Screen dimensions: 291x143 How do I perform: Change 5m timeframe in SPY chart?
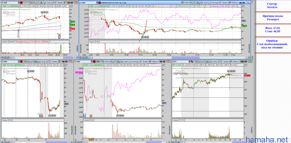207,62
